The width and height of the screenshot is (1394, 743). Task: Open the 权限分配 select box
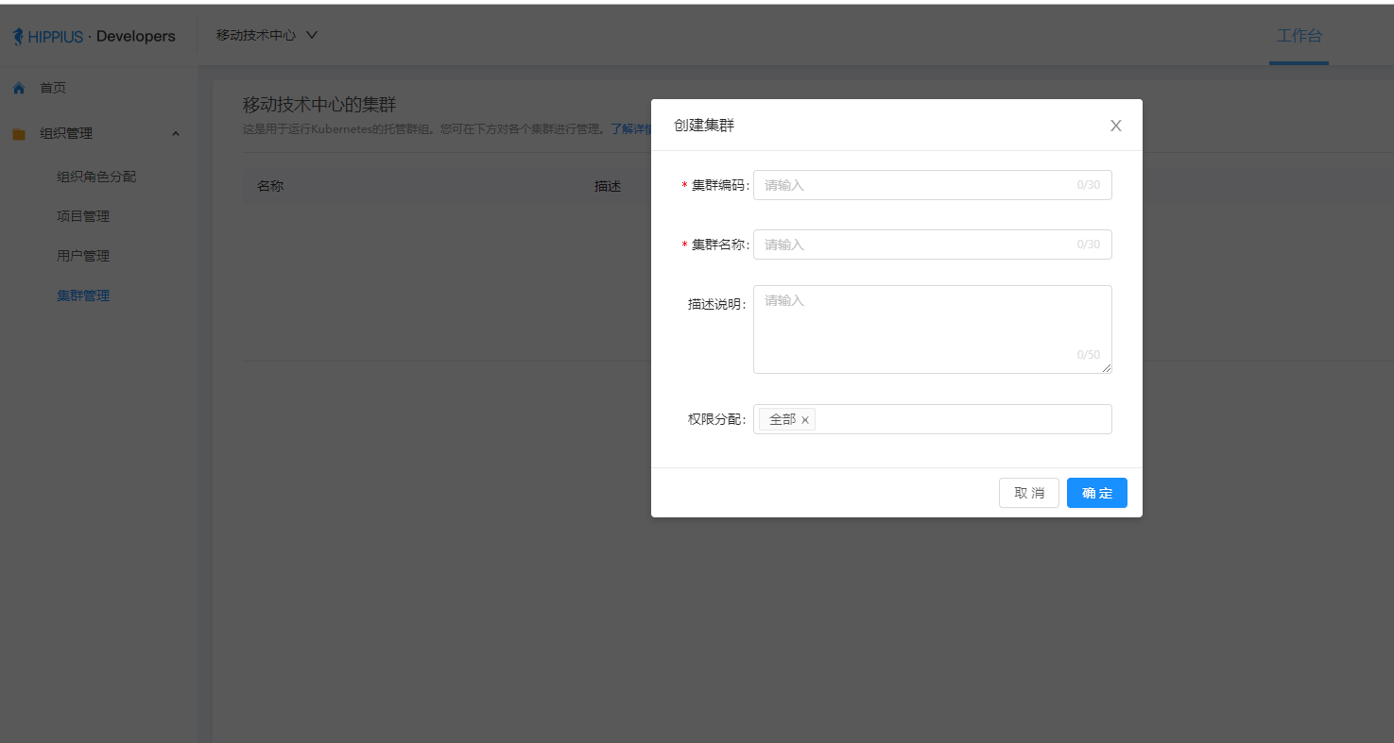pyautogui.click(x=932, y=419)
